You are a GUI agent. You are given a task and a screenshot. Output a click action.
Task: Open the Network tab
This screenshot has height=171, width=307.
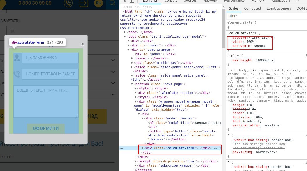pos(210,1)
